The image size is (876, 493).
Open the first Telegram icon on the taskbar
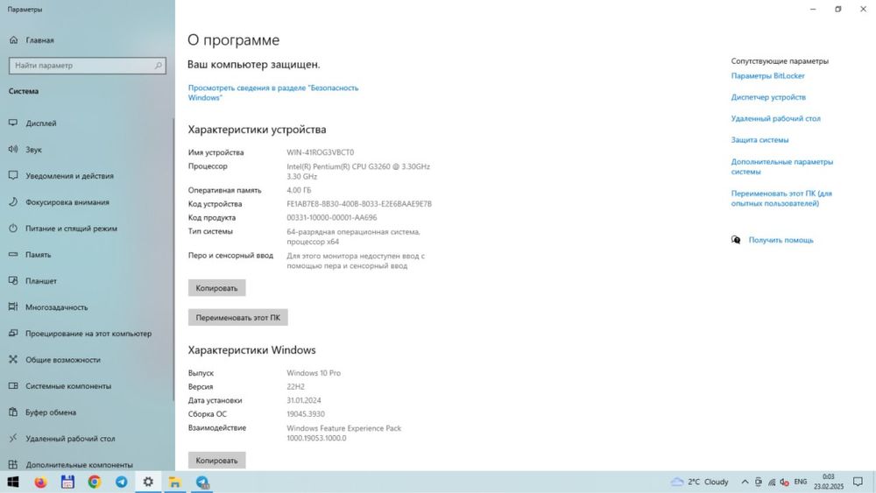point(121,482)
